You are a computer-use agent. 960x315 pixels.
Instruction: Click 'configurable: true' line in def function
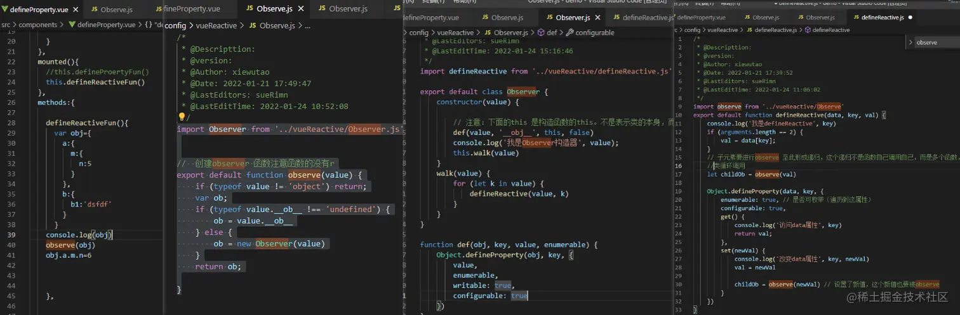click(x=490, y=296)
